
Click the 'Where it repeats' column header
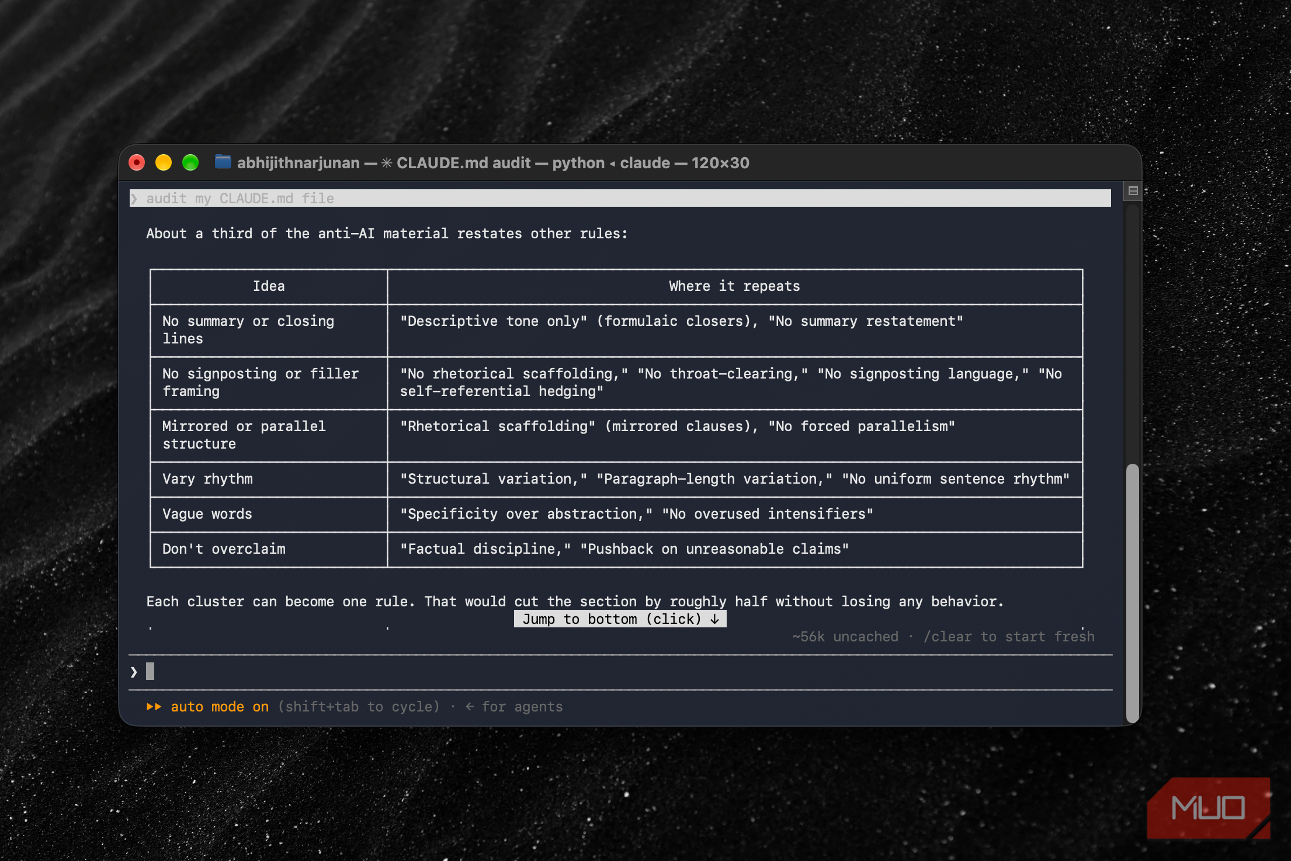(735, 286)
